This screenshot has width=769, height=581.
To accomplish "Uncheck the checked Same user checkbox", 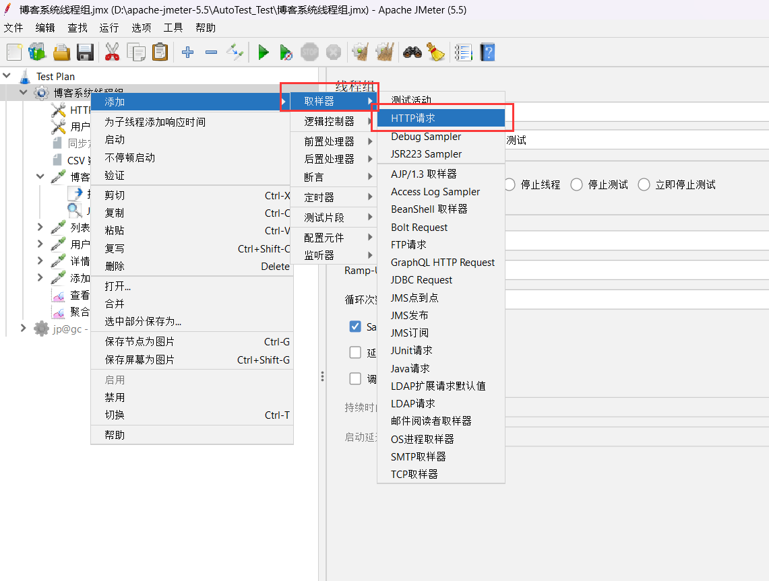I will (x=356, y=327).
